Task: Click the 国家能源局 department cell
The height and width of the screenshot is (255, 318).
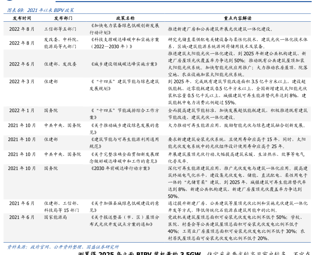Action: coord(56,217)
